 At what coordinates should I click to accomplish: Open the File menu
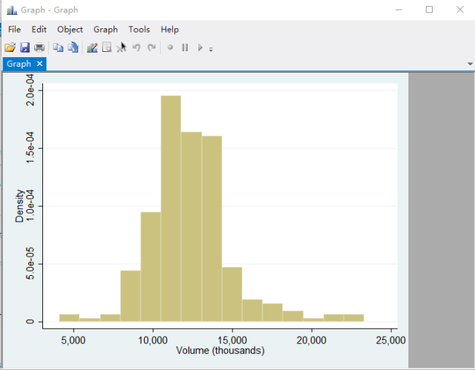click(14, 30)
